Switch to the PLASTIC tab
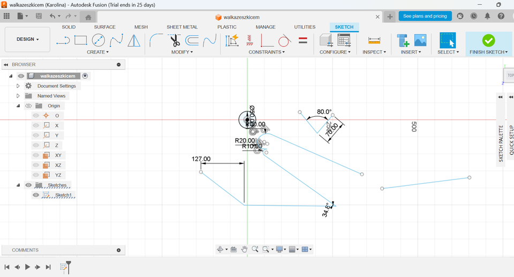514x277 pixels. [x=227, y=27]
